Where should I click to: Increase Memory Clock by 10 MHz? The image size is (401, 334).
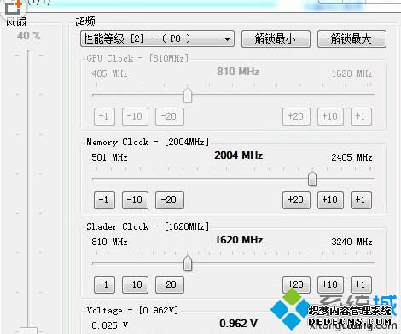330,200
